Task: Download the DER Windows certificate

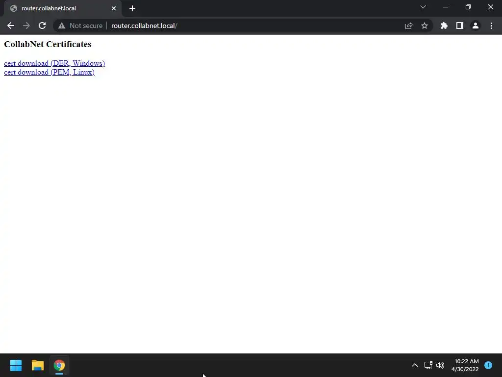Action: pos(54,63)
